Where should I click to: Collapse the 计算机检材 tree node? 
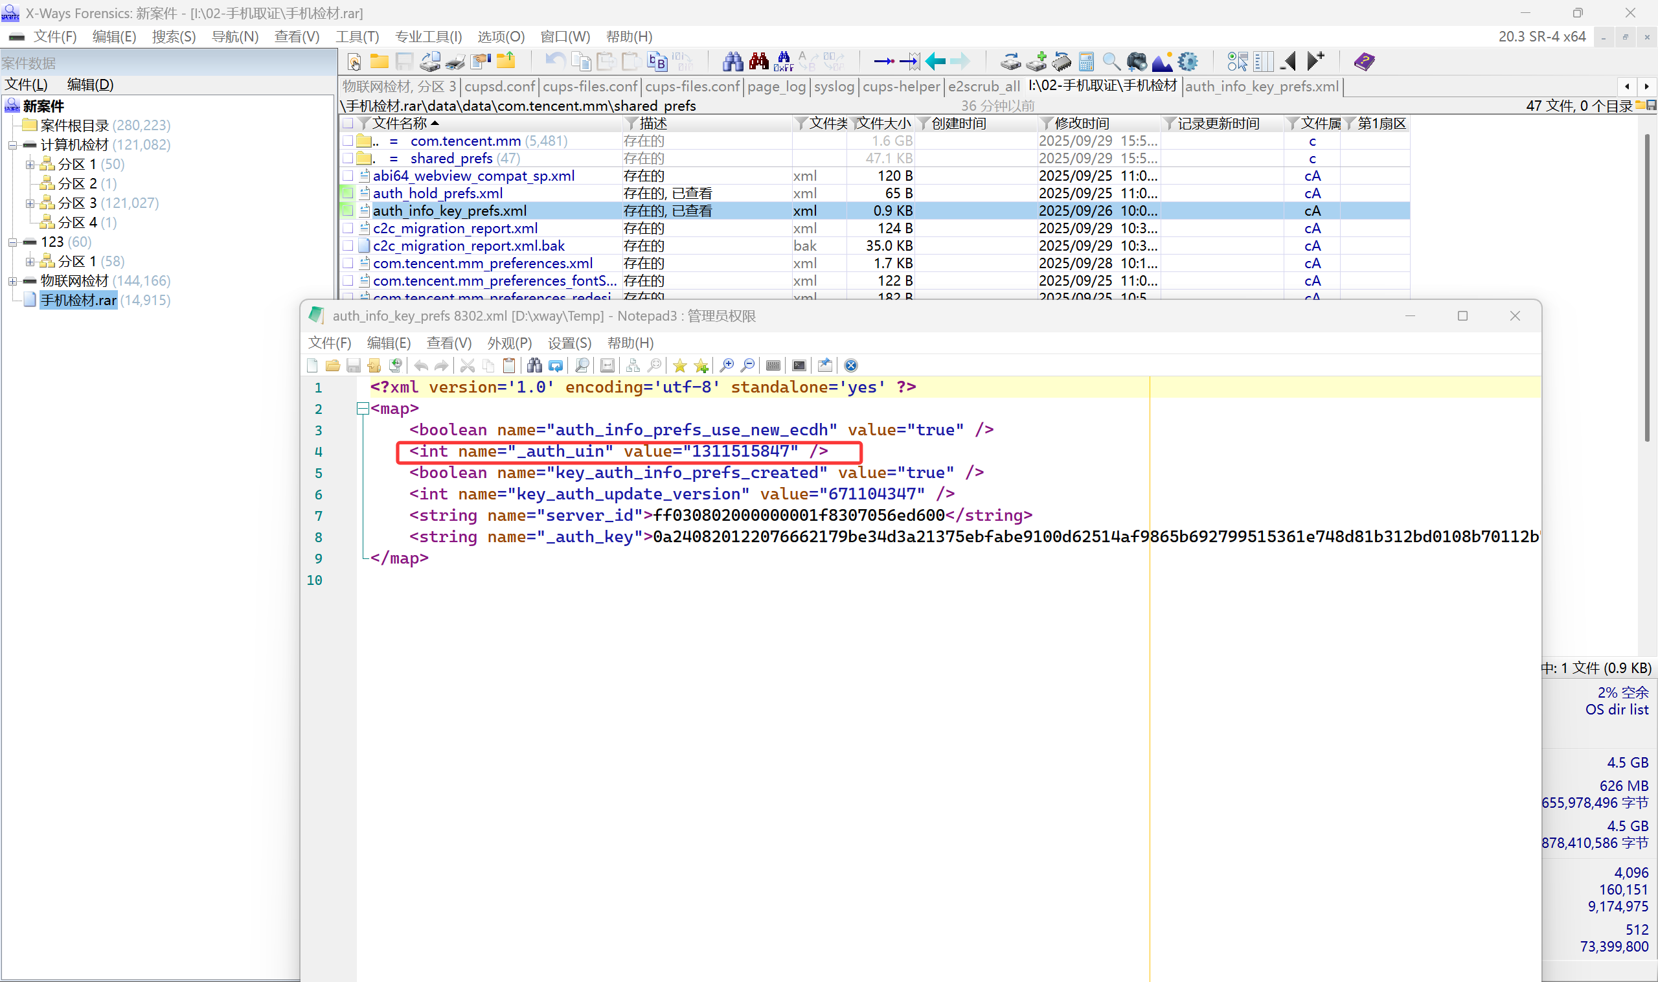click(x=12, y=145)
